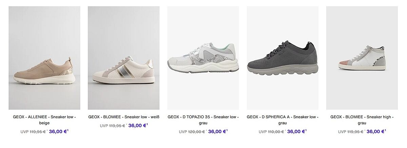Open the beige ALLENIEE sneaker product image
This screenshot has width=407, height=148.
pos(44,58)
